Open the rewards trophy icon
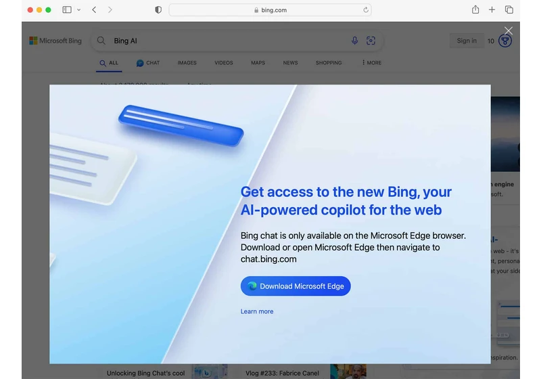Image resolution: width=541 pixels, height=379 pixels. (x=505, y=41)
